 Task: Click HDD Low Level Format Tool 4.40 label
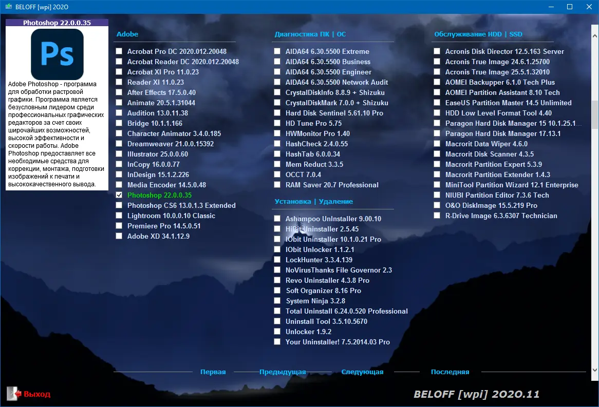coord(498,113)
